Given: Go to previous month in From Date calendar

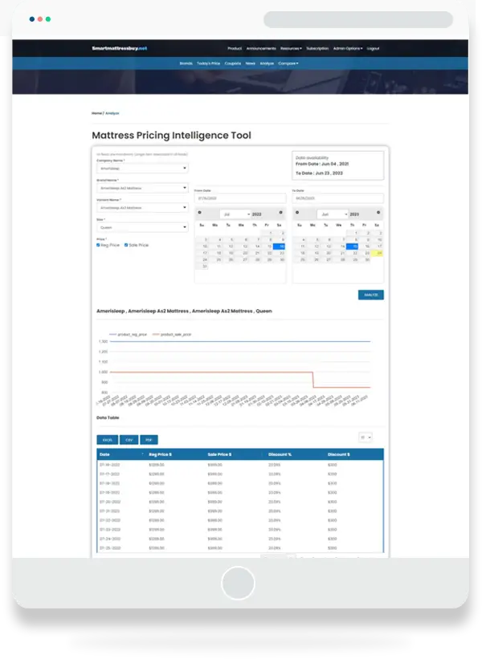Looking at the screenshot, I should point(199,213).
